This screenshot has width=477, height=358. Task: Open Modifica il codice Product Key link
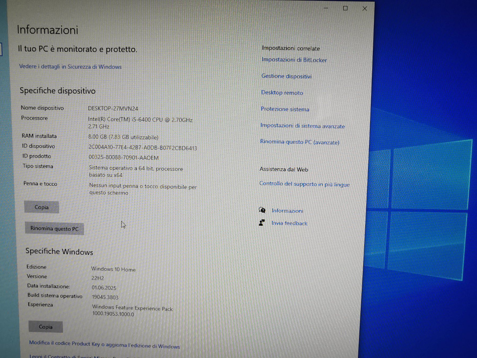coord(104,344)
